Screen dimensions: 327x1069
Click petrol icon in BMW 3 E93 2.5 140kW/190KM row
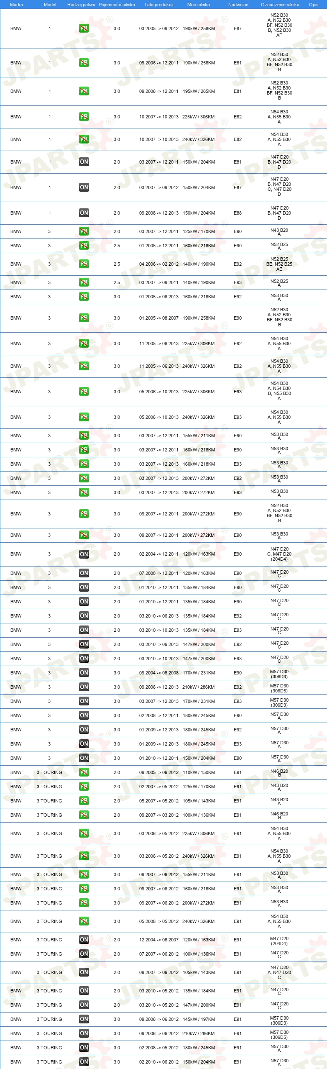pos(84,282)
